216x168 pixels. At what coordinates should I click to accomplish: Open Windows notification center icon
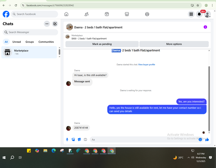210,158
